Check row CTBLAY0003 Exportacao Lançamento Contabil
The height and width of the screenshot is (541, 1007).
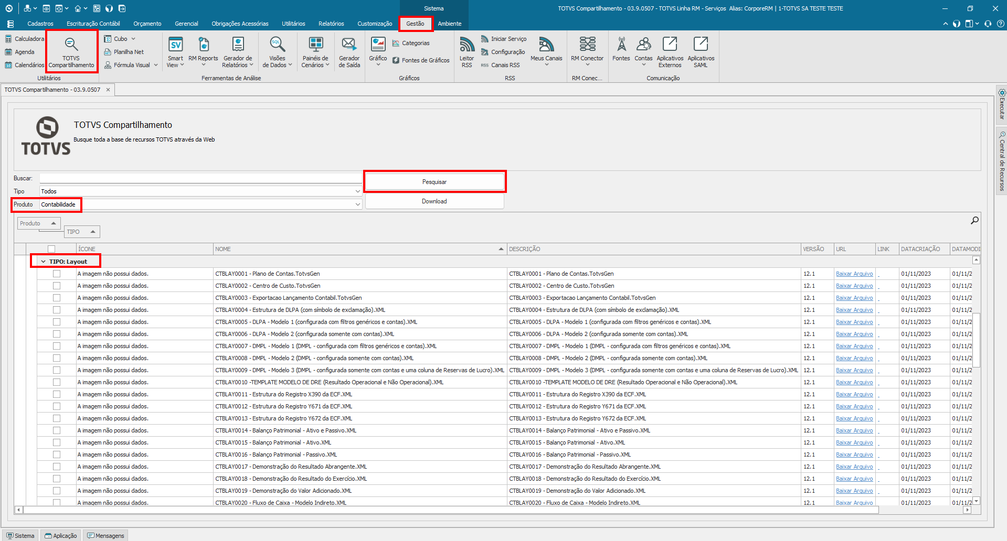pyautogui.click(x=57, y=298)
